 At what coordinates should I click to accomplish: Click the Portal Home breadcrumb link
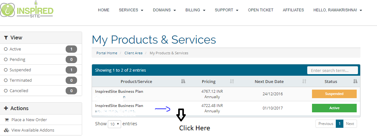point(107,53)
